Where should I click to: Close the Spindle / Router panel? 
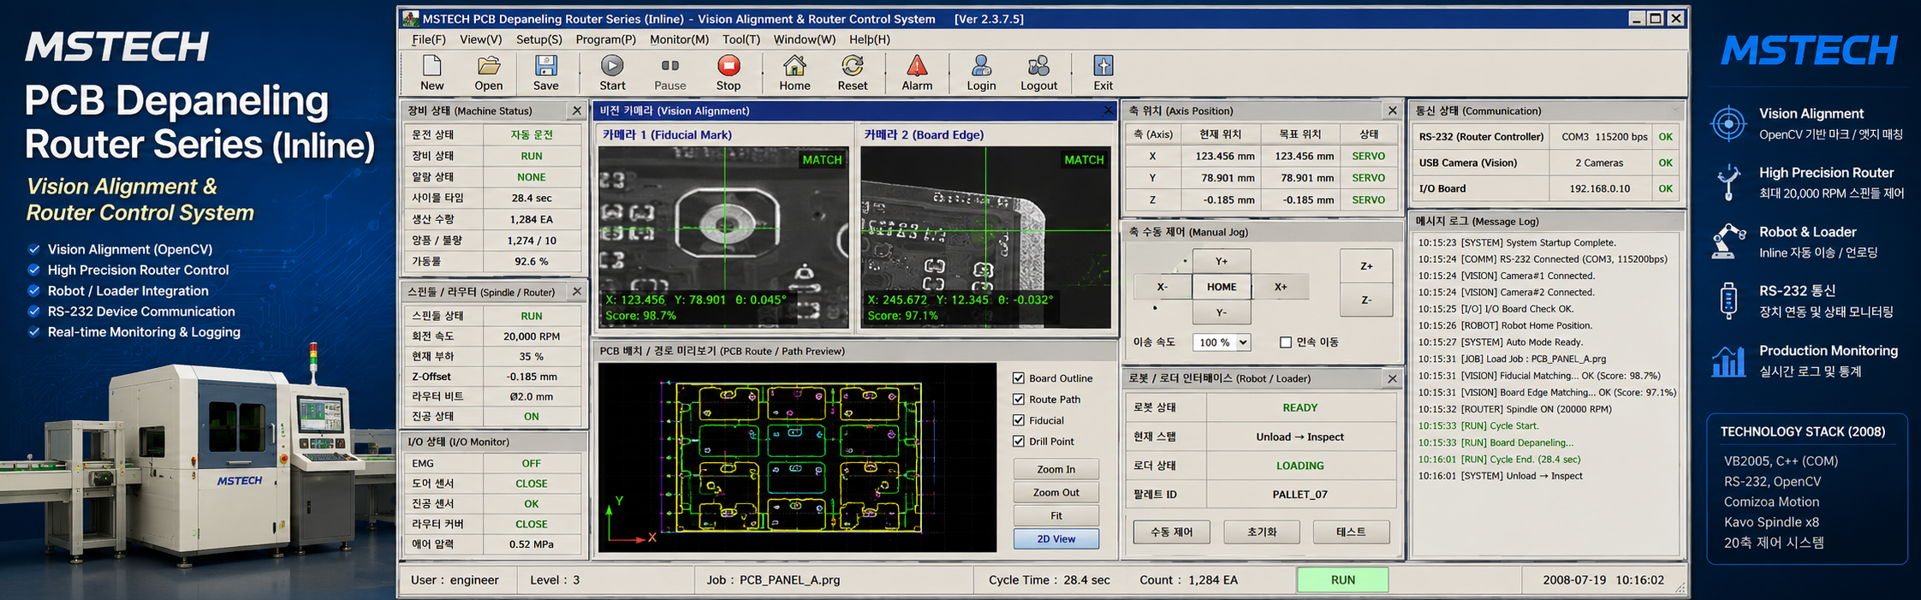(577, 292)
